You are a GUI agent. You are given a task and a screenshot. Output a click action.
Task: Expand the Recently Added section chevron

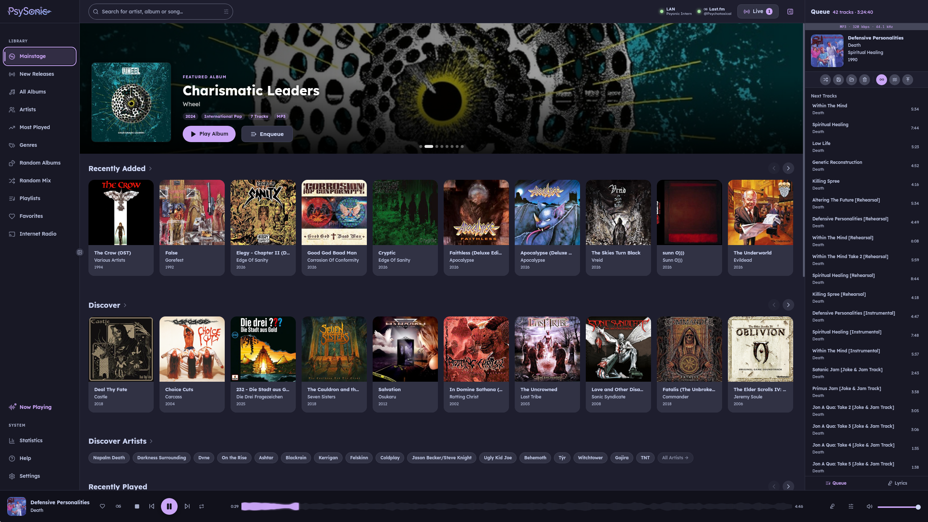point(150,169)
